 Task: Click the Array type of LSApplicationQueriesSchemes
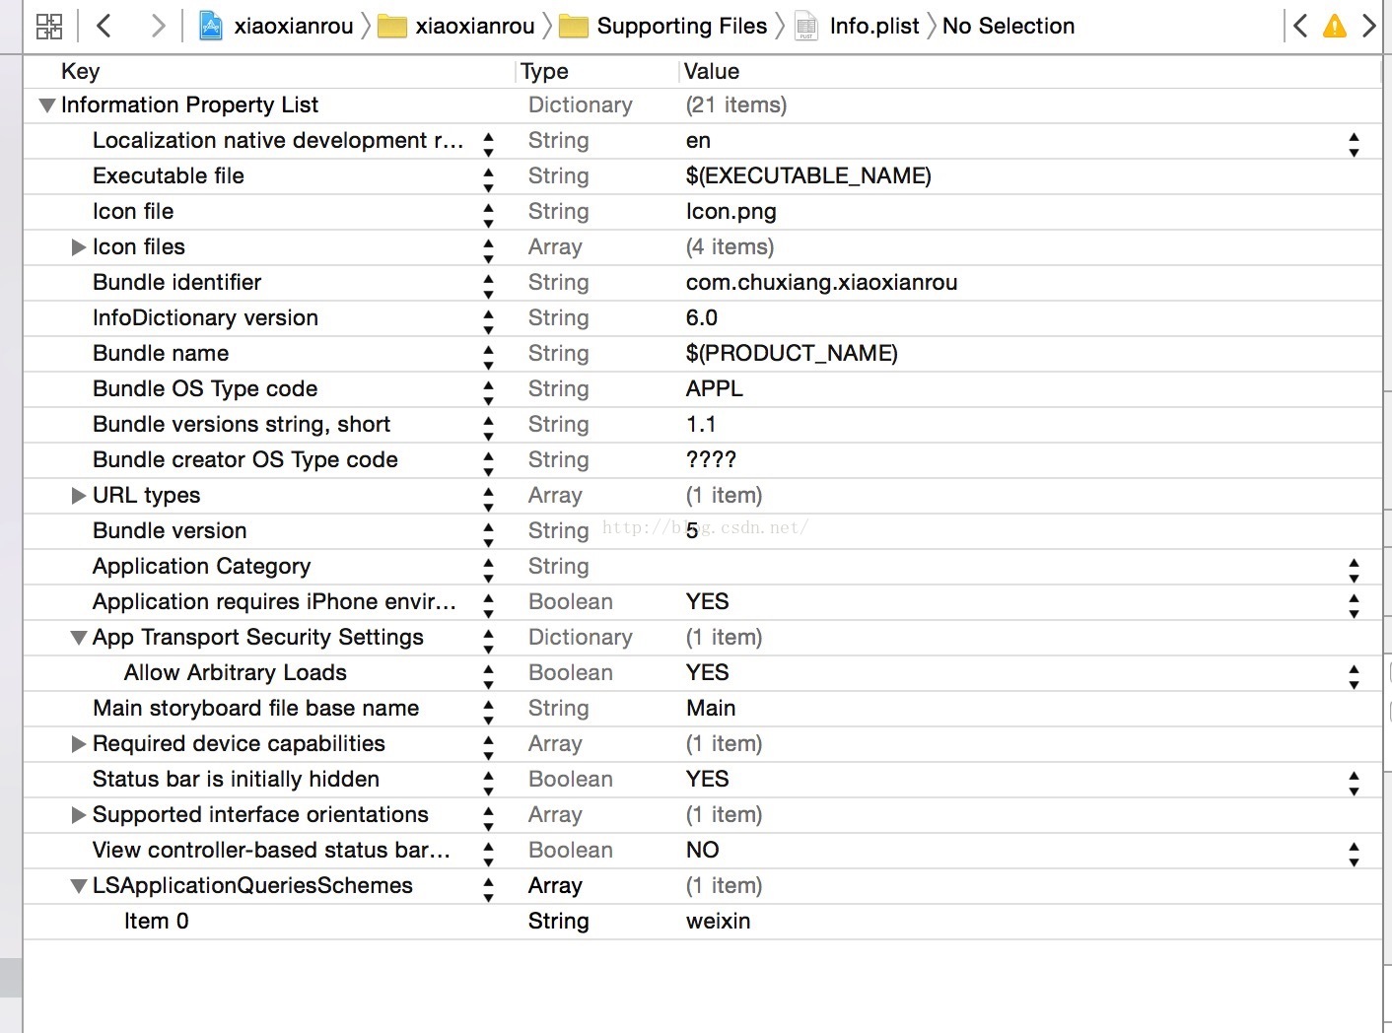click(555, 886)
